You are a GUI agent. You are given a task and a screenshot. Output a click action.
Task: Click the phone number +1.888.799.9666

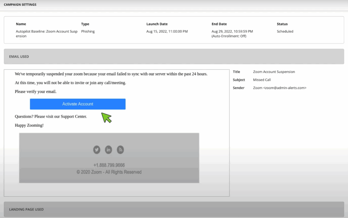109,165
